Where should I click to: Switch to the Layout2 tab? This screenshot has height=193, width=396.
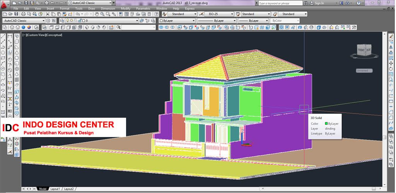(x=69, y=189)
